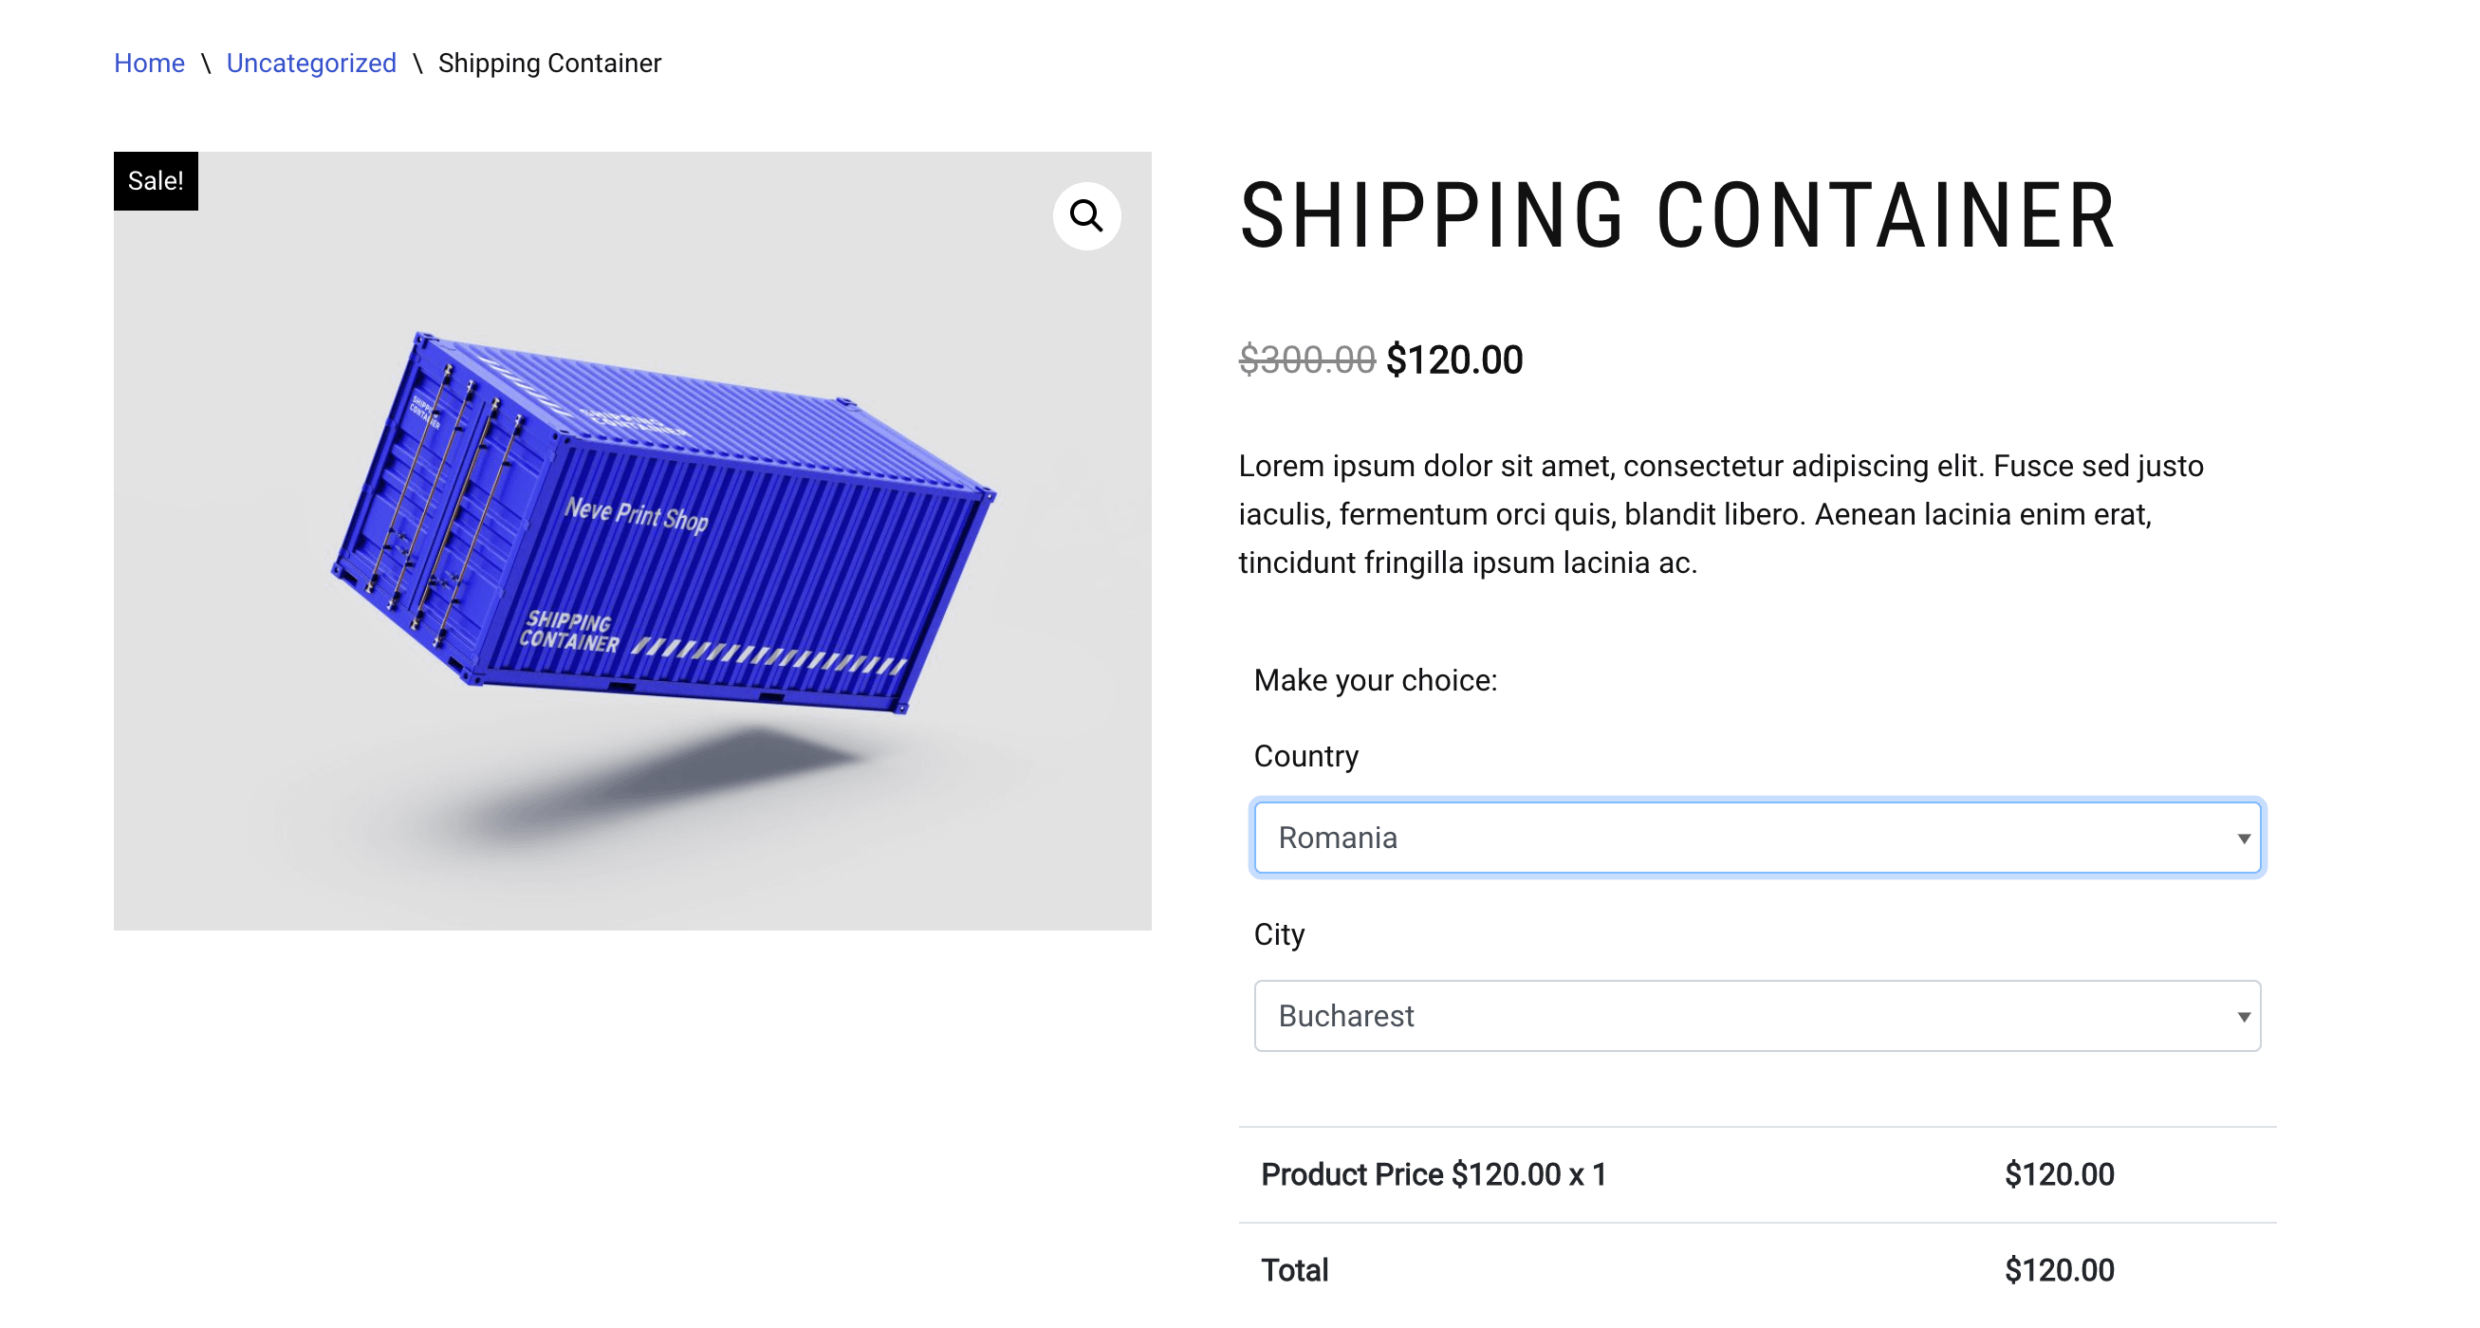This screenshot has height=1328, width=2480.
Task: Click the crossed-out $300.00 price
Action: [1306, 360]
